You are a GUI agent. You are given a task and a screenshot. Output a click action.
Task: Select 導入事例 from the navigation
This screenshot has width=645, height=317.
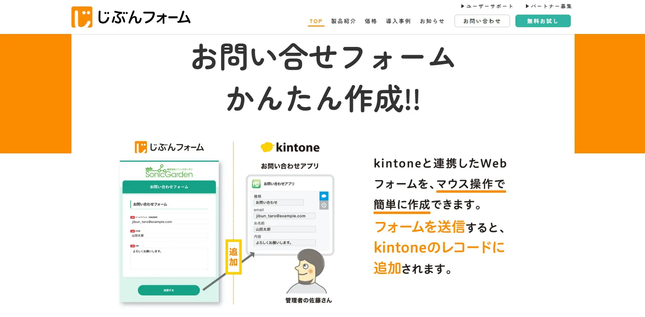(398, 21)
